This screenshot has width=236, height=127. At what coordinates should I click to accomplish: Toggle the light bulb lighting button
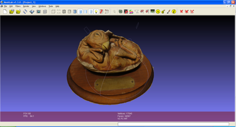pyautogui.click(x=96, y=12)
